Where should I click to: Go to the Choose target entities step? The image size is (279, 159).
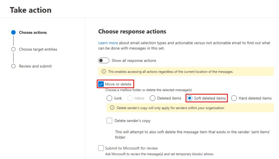coord(38,49)
